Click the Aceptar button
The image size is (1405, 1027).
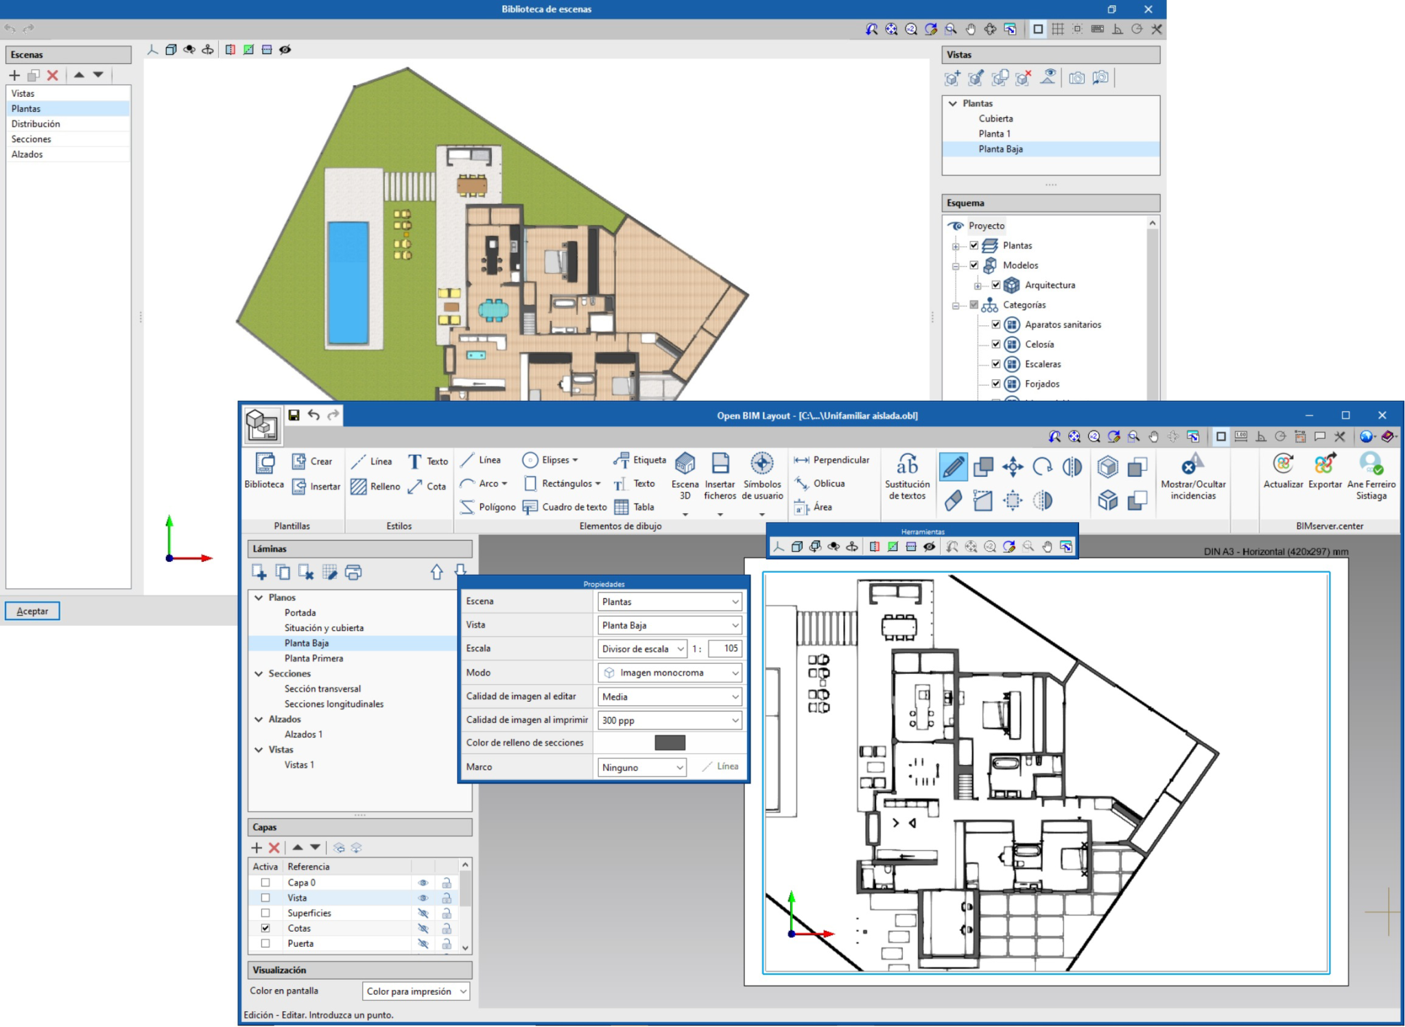pyautogui.click(x=32, y=611)
